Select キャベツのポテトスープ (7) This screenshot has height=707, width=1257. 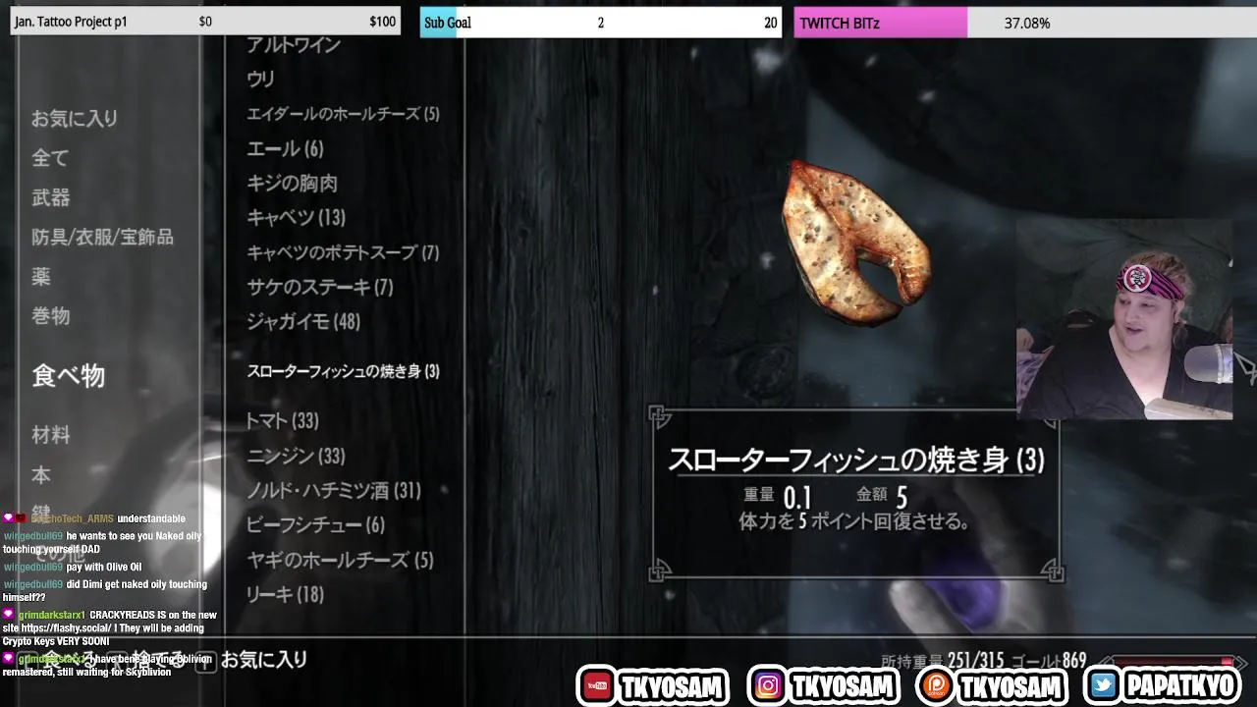pyautogui.click(x=343, y=253)
